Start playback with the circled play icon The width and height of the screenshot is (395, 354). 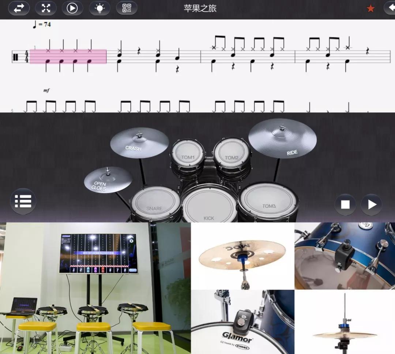click(72, 8)
